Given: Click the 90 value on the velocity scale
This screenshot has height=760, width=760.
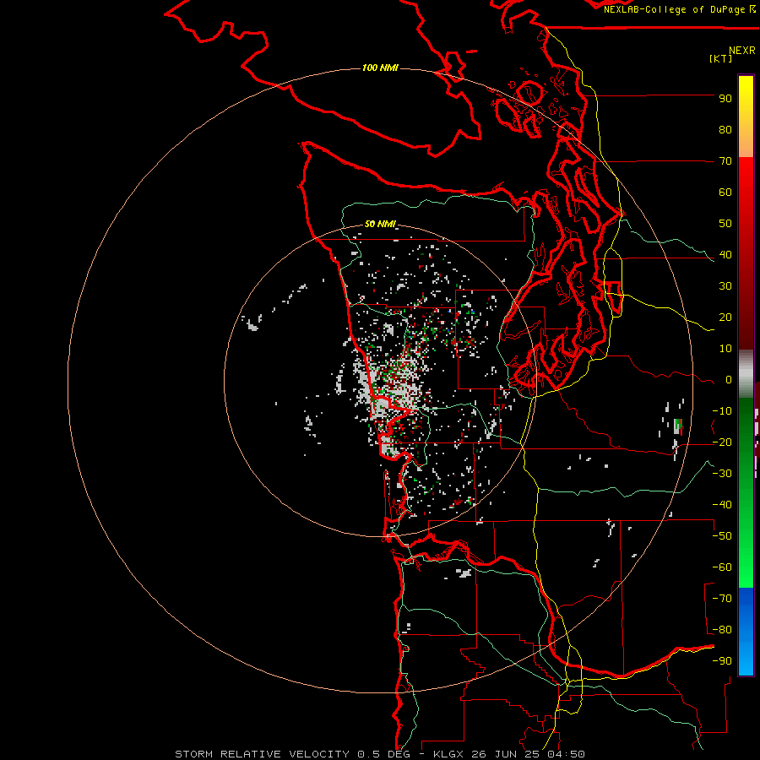Looking at the screenshot, I should click(725, 99).
